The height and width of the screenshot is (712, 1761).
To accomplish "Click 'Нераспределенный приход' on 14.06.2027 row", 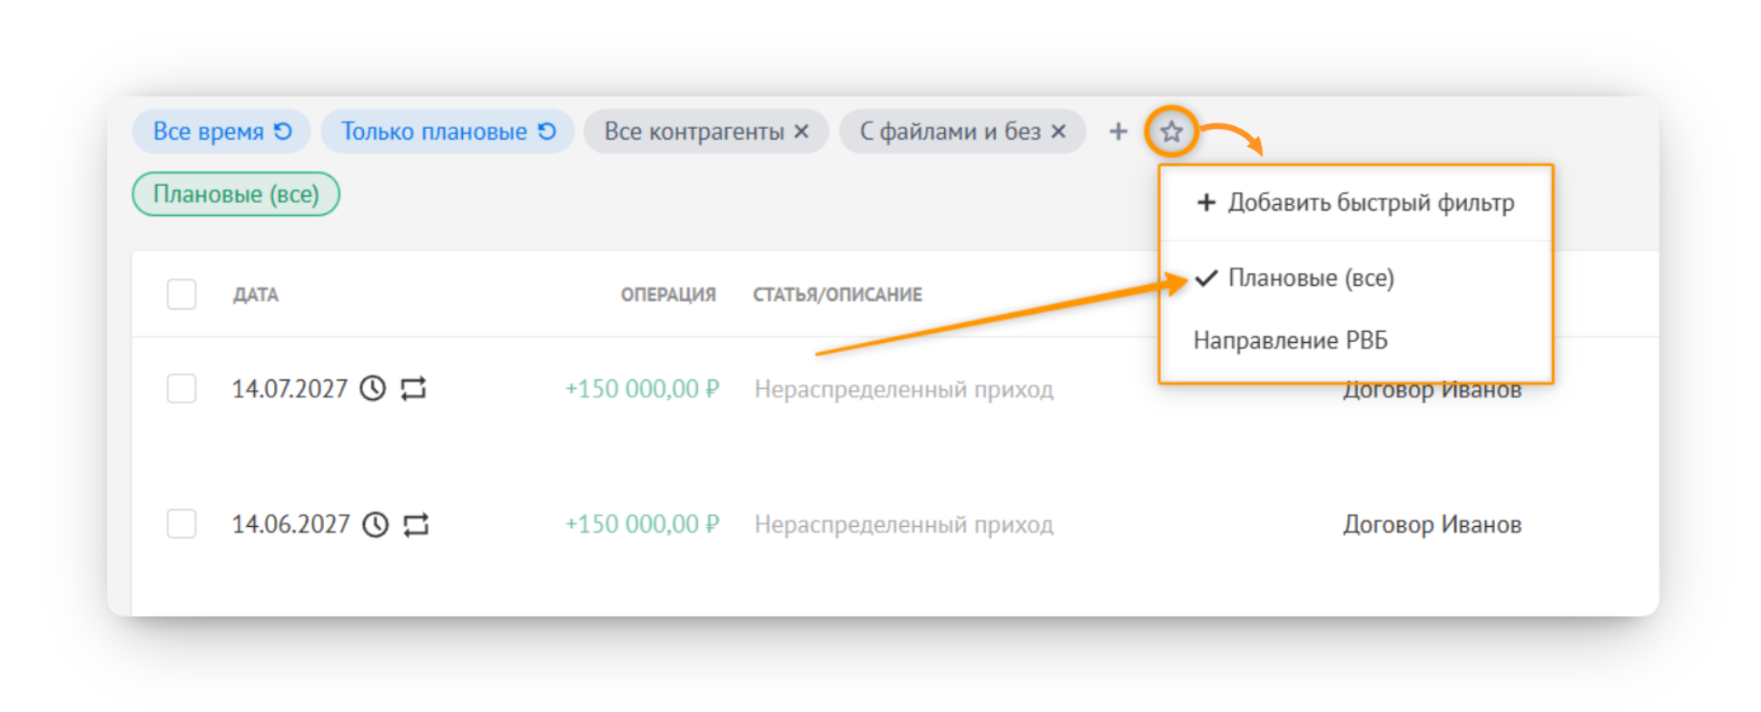I will 904,524.
